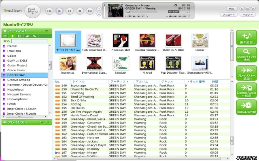Toggle the RANDOM play mode
Viewport: 259px width, 161px height.
[x=174, y=12]
